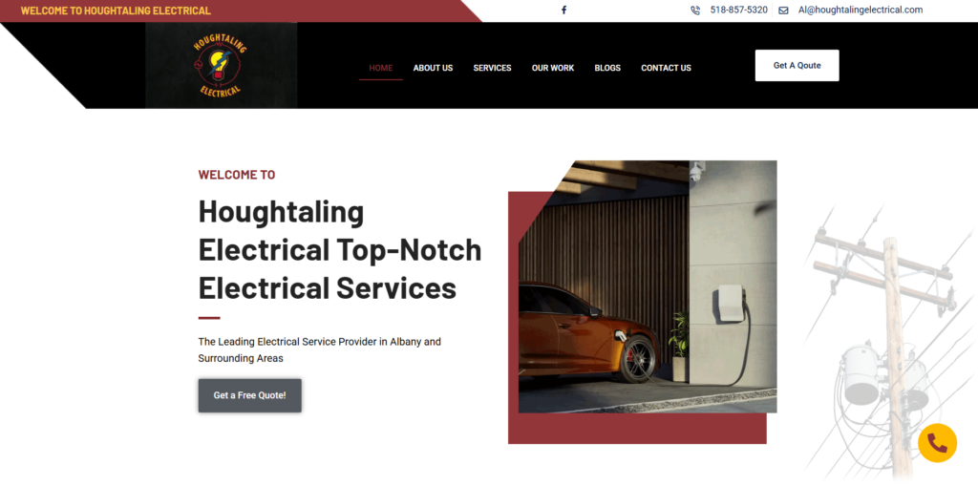Navigate to Our Work
Viewport: 978px width, 486px height.
[553, 68]
